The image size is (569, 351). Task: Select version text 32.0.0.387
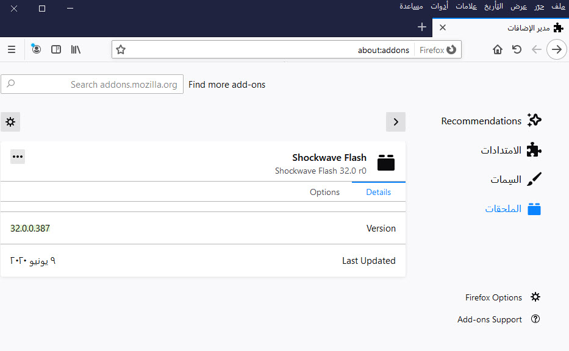pos(30,228)
